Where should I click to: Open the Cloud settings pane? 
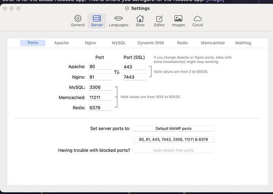click(x=197, y=21)
